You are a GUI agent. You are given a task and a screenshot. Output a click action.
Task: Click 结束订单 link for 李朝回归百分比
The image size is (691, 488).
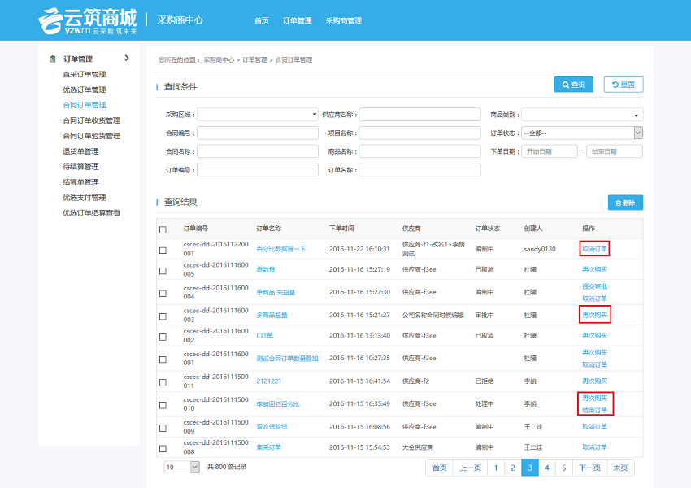pos(594,410)
